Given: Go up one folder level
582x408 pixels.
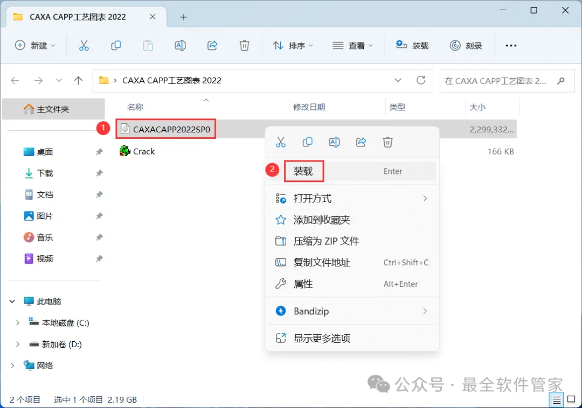Looking at the screenshot, I should pyautogui.click(x=78, y=80).
